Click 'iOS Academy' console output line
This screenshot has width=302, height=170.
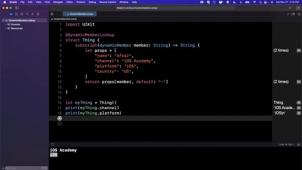point(63,150)
